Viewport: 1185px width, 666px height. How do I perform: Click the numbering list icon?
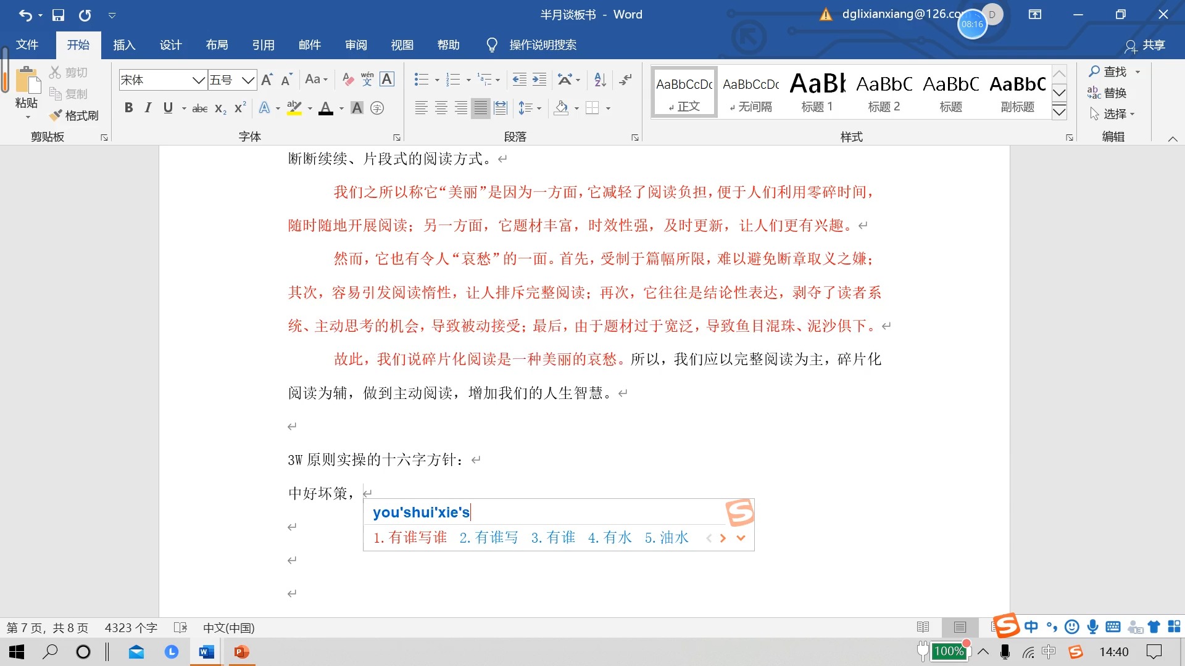tap(454, 80)
